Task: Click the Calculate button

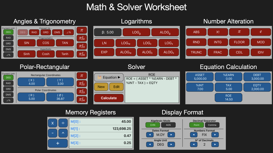Action: (109, 98)
